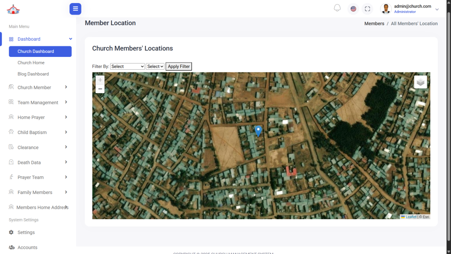Viewport: 451px width, 254px height.
Task: Click the Leaflet attribution link
Action: click(x=410, y=217)
